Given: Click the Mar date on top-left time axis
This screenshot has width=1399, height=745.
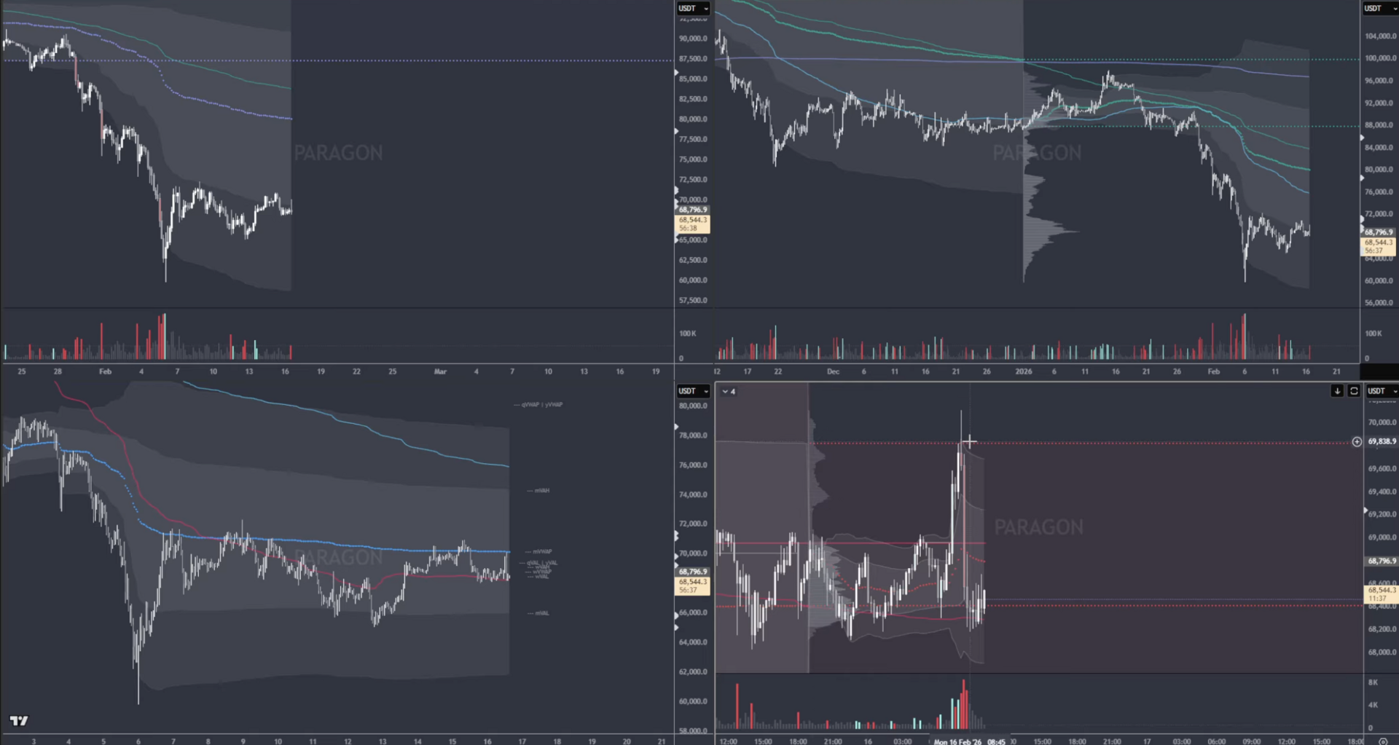Looking at the screenshot, I should click(x=440, y=371).
